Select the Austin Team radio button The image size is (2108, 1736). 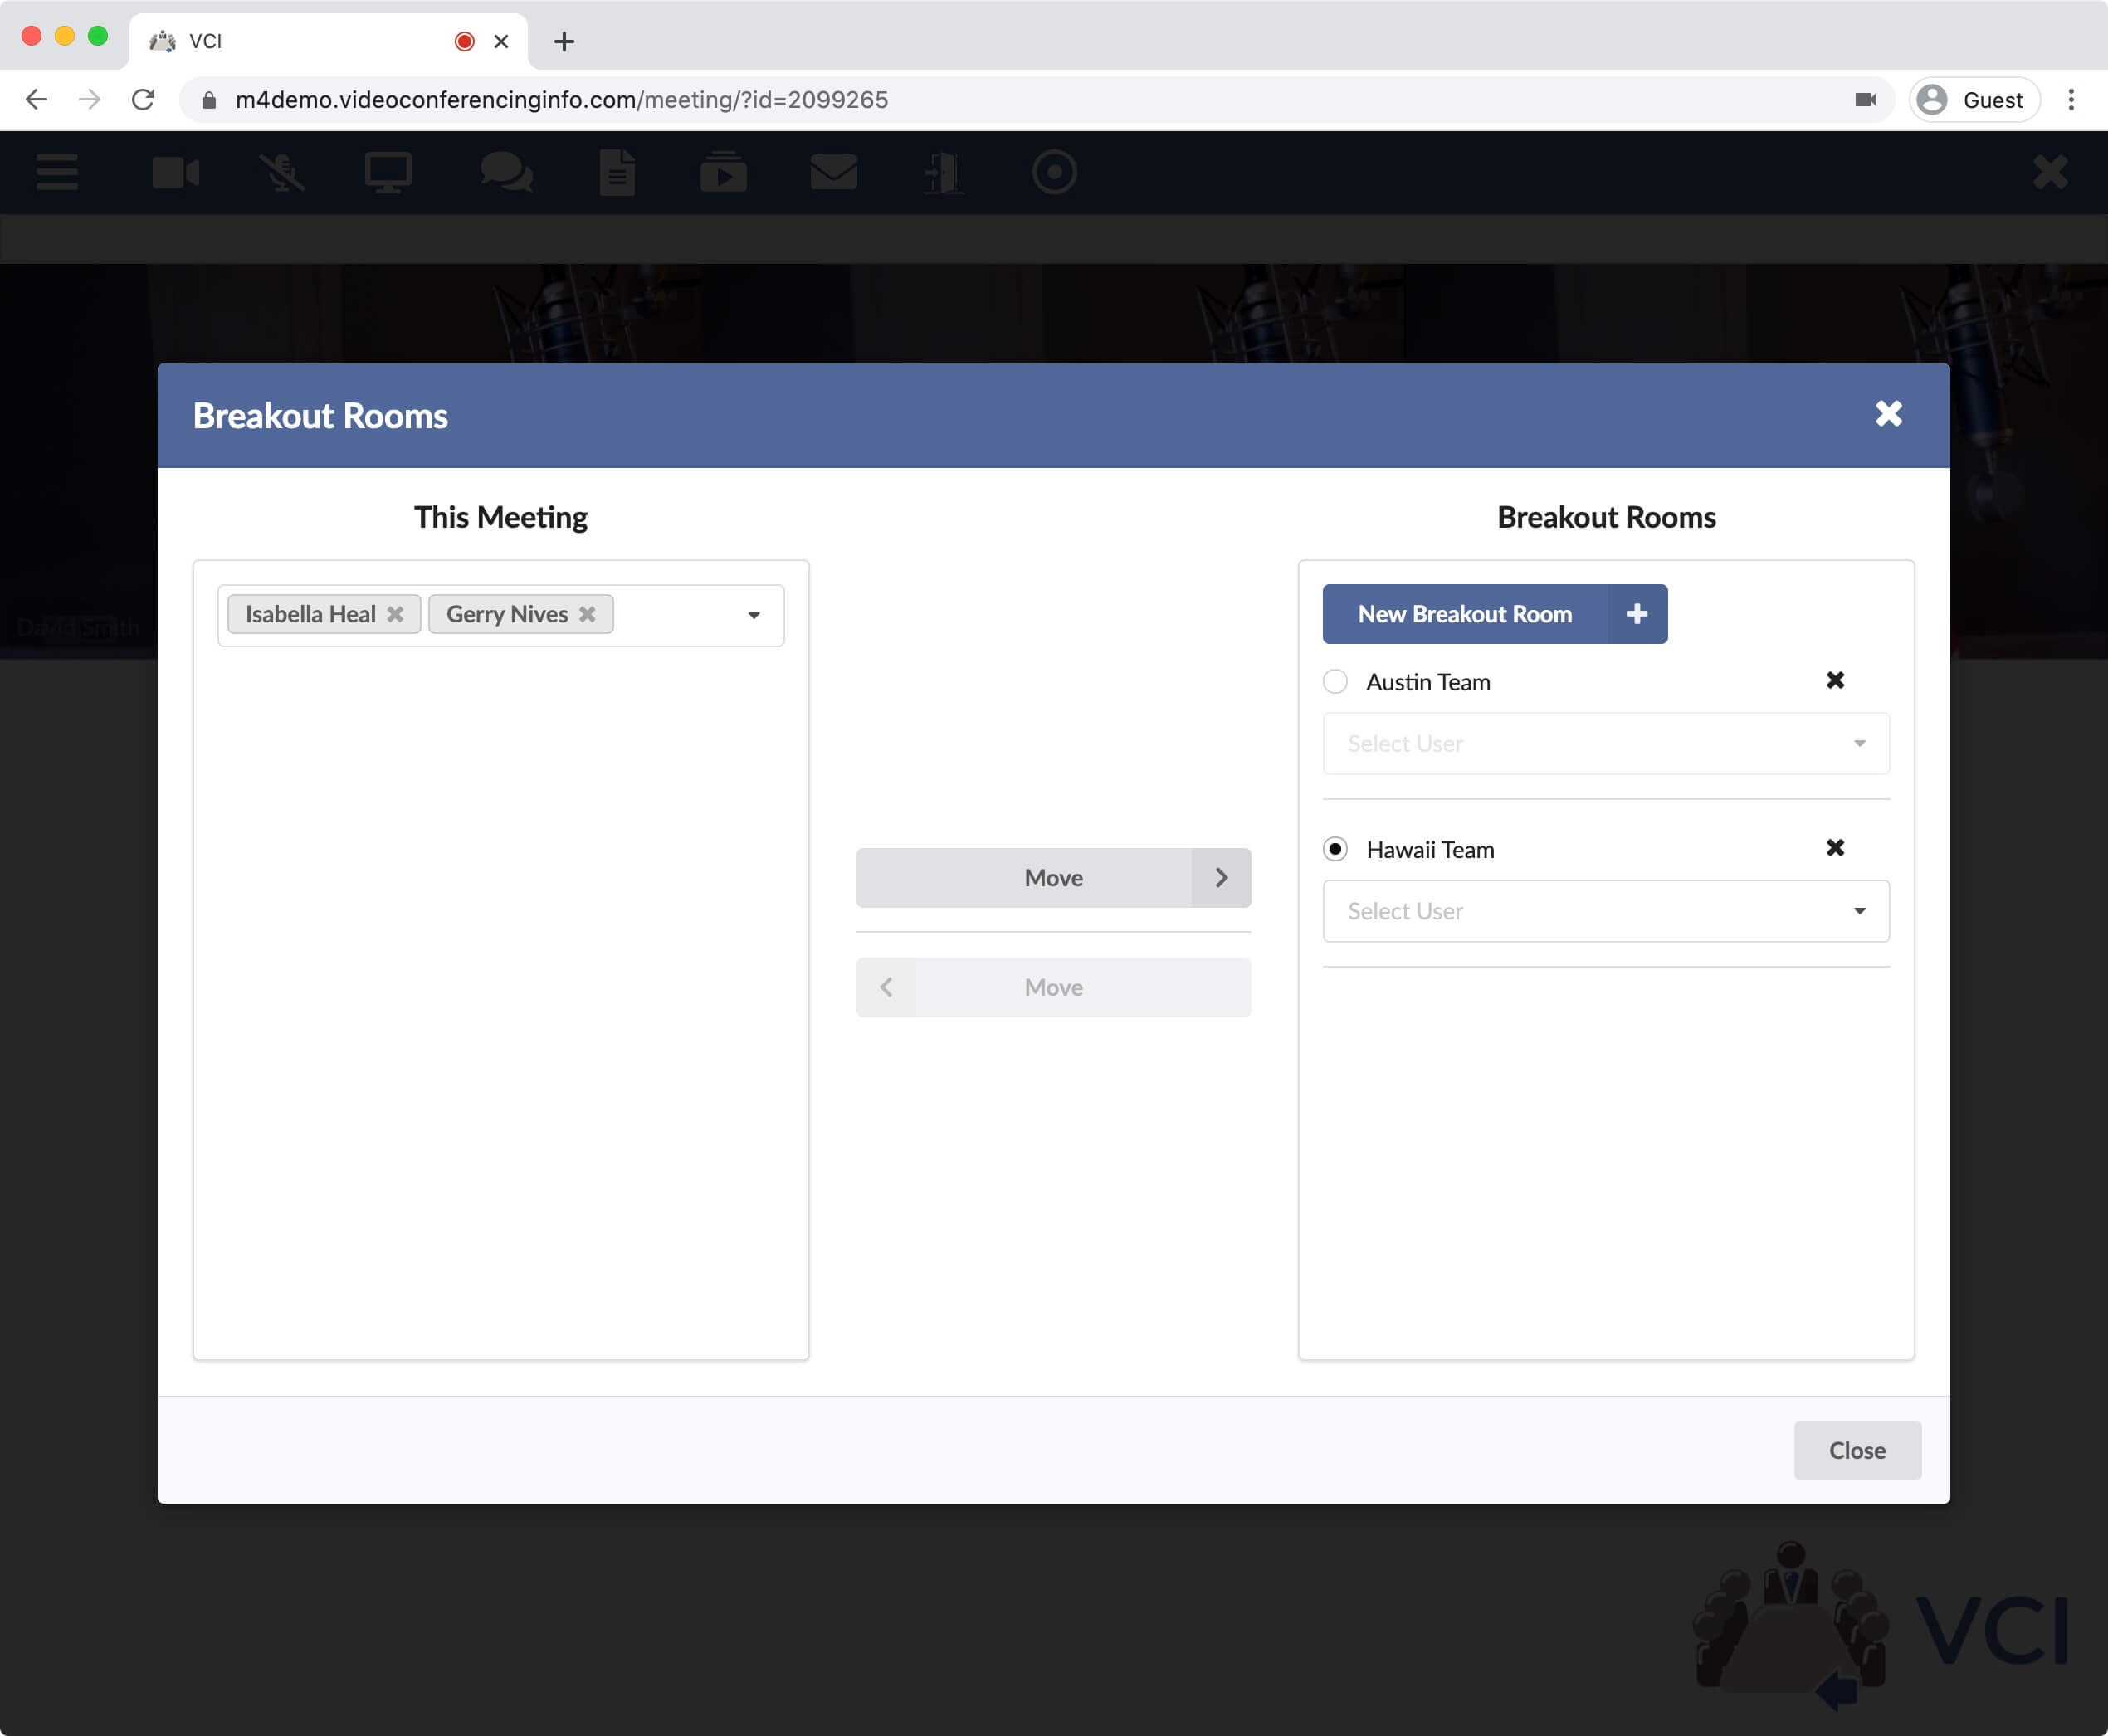click(1336, 680)
